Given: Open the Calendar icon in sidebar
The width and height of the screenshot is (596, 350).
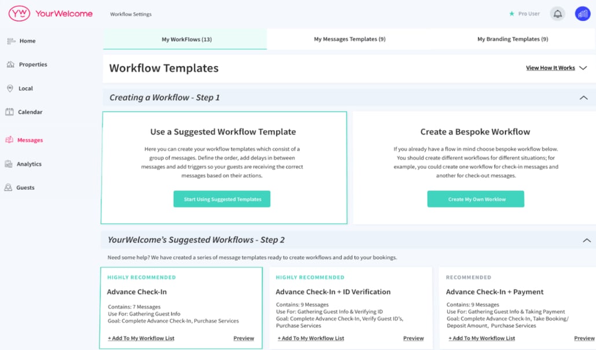Looking at the screenshot, I should [x=10, y=112].
